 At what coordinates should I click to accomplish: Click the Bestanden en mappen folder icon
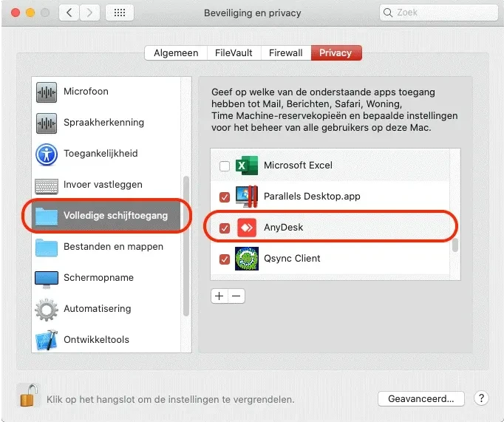(x=47, y=247)
